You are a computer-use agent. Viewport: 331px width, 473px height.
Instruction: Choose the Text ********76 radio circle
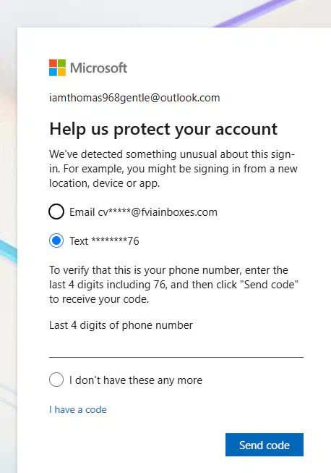tap(56, 240)
